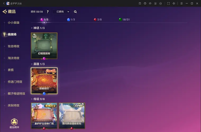Open the 庆祝特效 category

pyautogui.click(x=13, y=105)
